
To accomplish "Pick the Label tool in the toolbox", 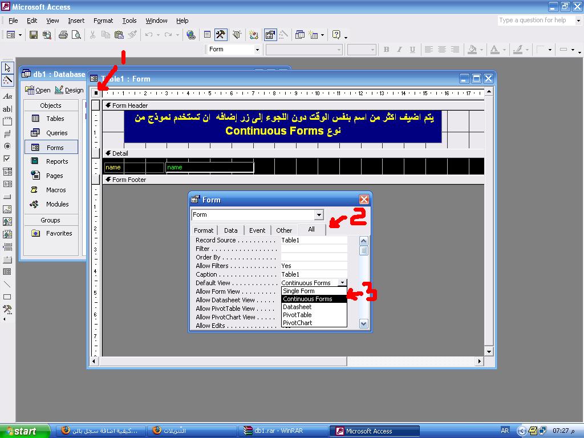I will (x=7, y=96).
